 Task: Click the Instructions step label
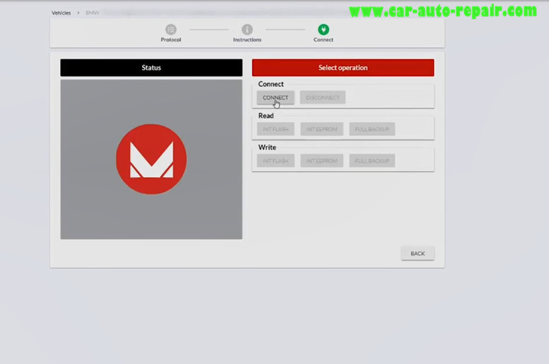[x=247, y=40]
